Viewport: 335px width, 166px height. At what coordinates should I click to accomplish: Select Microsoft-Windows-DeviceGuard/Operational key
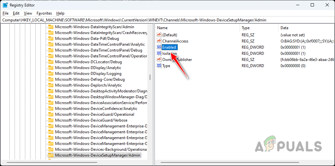pyautogui.click(x=94, y=114)
